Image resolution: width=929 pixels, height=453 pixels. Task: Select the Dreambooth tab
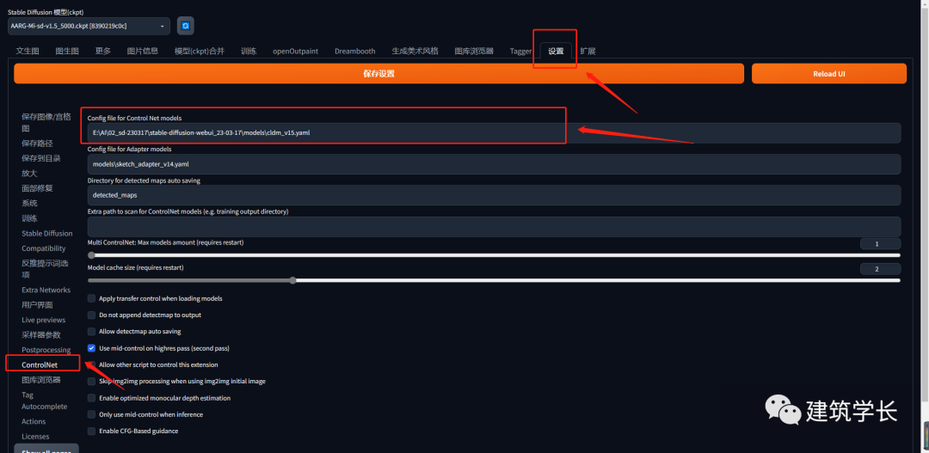(x=354, y=52)
